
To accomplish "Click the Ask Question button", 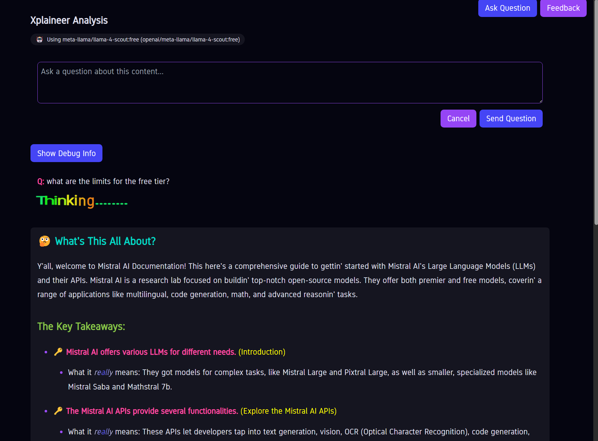I will click(507, 8).
